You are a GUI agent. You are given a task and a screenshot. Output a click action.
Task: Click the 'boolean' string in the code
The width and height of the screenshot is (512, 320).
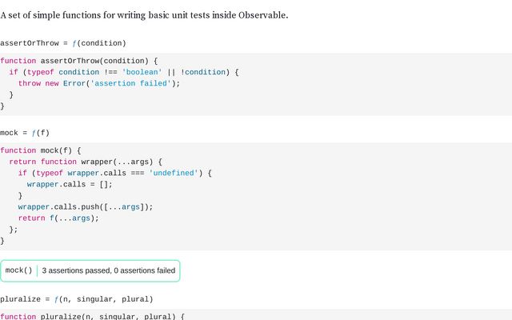coord(142,72)
